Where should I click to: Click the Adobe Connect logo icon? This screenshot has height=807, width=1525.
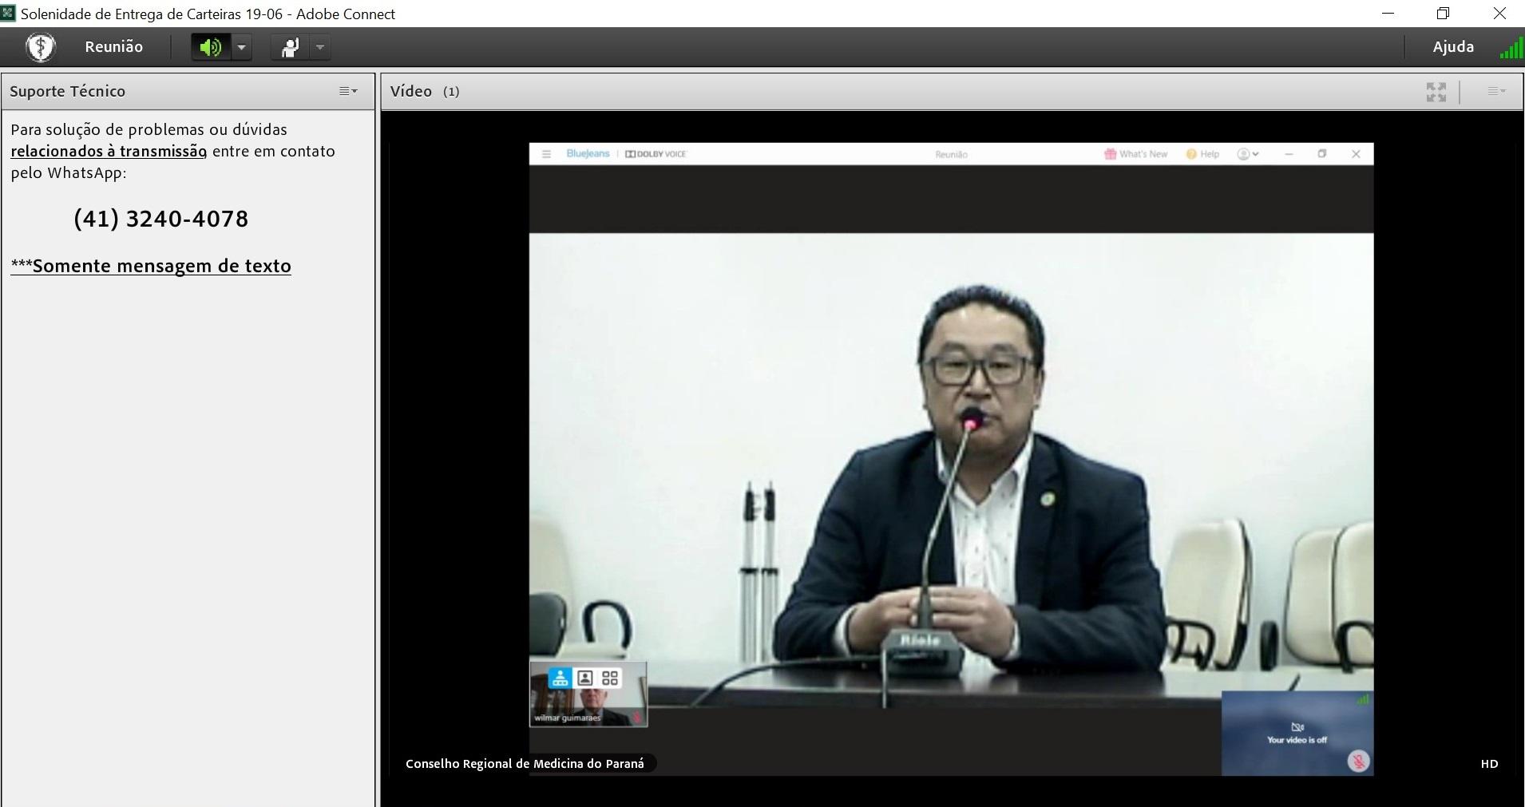40,47
